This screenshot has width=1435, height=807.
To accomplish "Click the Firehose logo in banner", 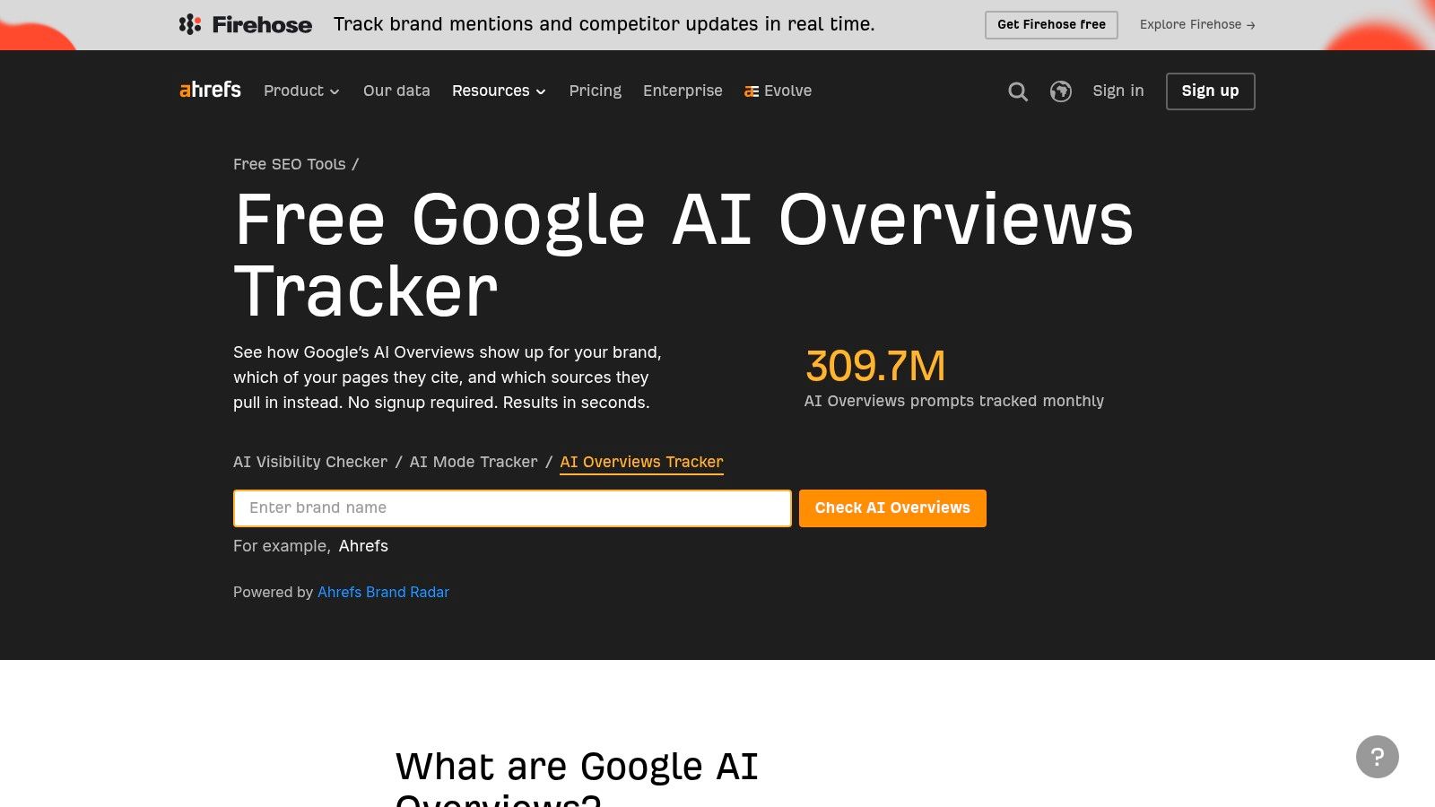I will pyautogui.click(x=246, y=24).
